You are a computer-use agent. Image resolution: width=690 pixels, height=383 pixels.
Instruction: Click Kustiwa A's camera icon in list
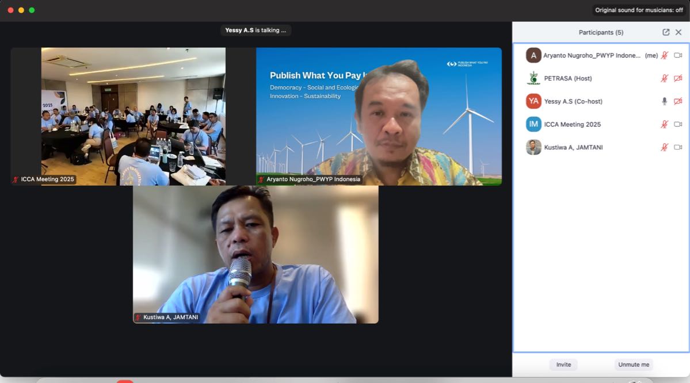point(678,147)
